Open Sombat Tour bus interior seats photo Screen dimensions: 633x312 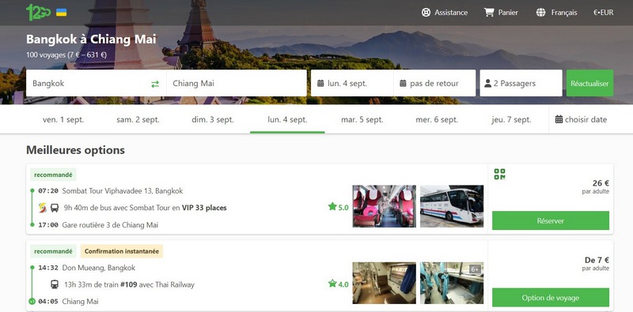pos(385,206)
